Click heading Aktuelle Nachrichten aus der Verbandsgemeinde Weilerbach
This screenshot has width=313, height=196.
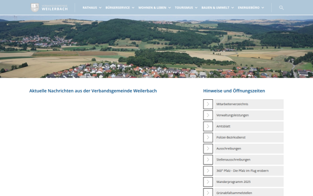coord(93,91)
